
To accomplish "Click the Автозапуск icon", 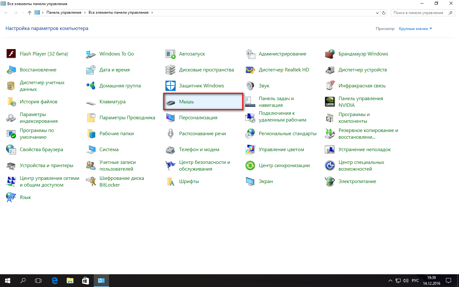I will click(x=171, y=54).
